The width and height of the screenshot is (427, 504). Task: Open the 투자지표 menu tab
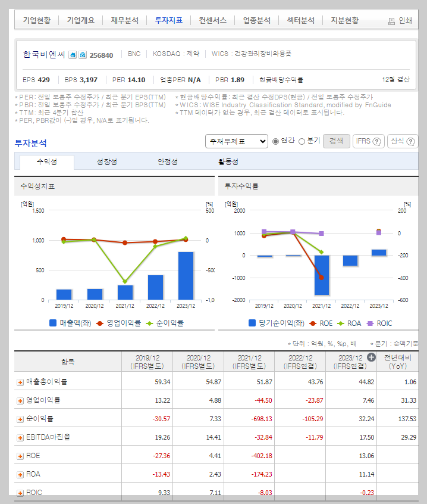coord(168,20)
